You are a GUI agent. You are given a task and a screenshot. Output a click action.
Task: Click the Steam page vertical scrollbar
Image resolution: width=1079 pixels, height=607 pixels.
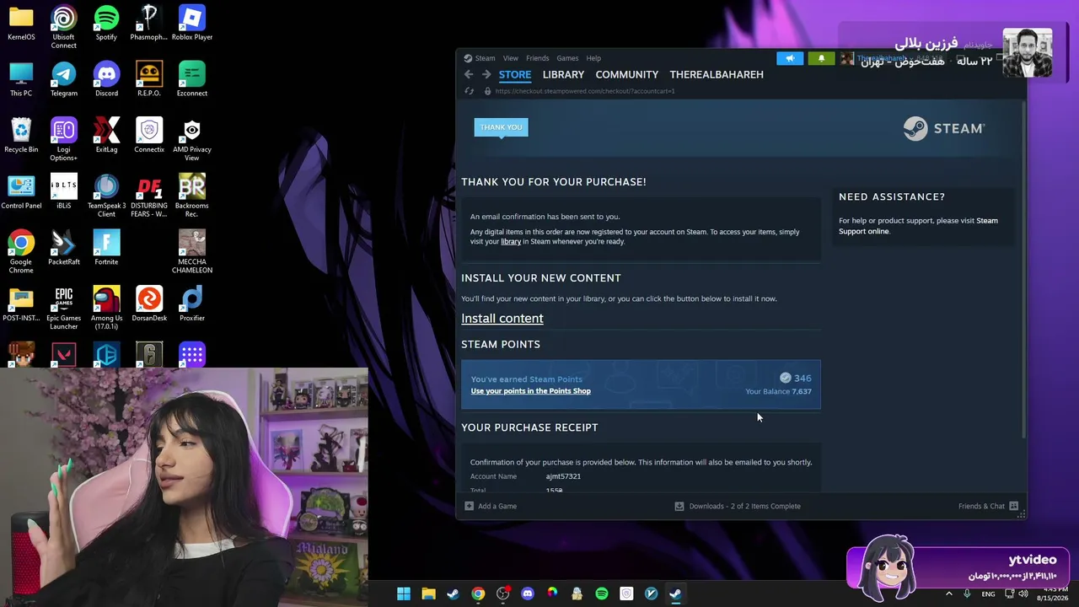pyautogui.click(x=1023, y=270)
